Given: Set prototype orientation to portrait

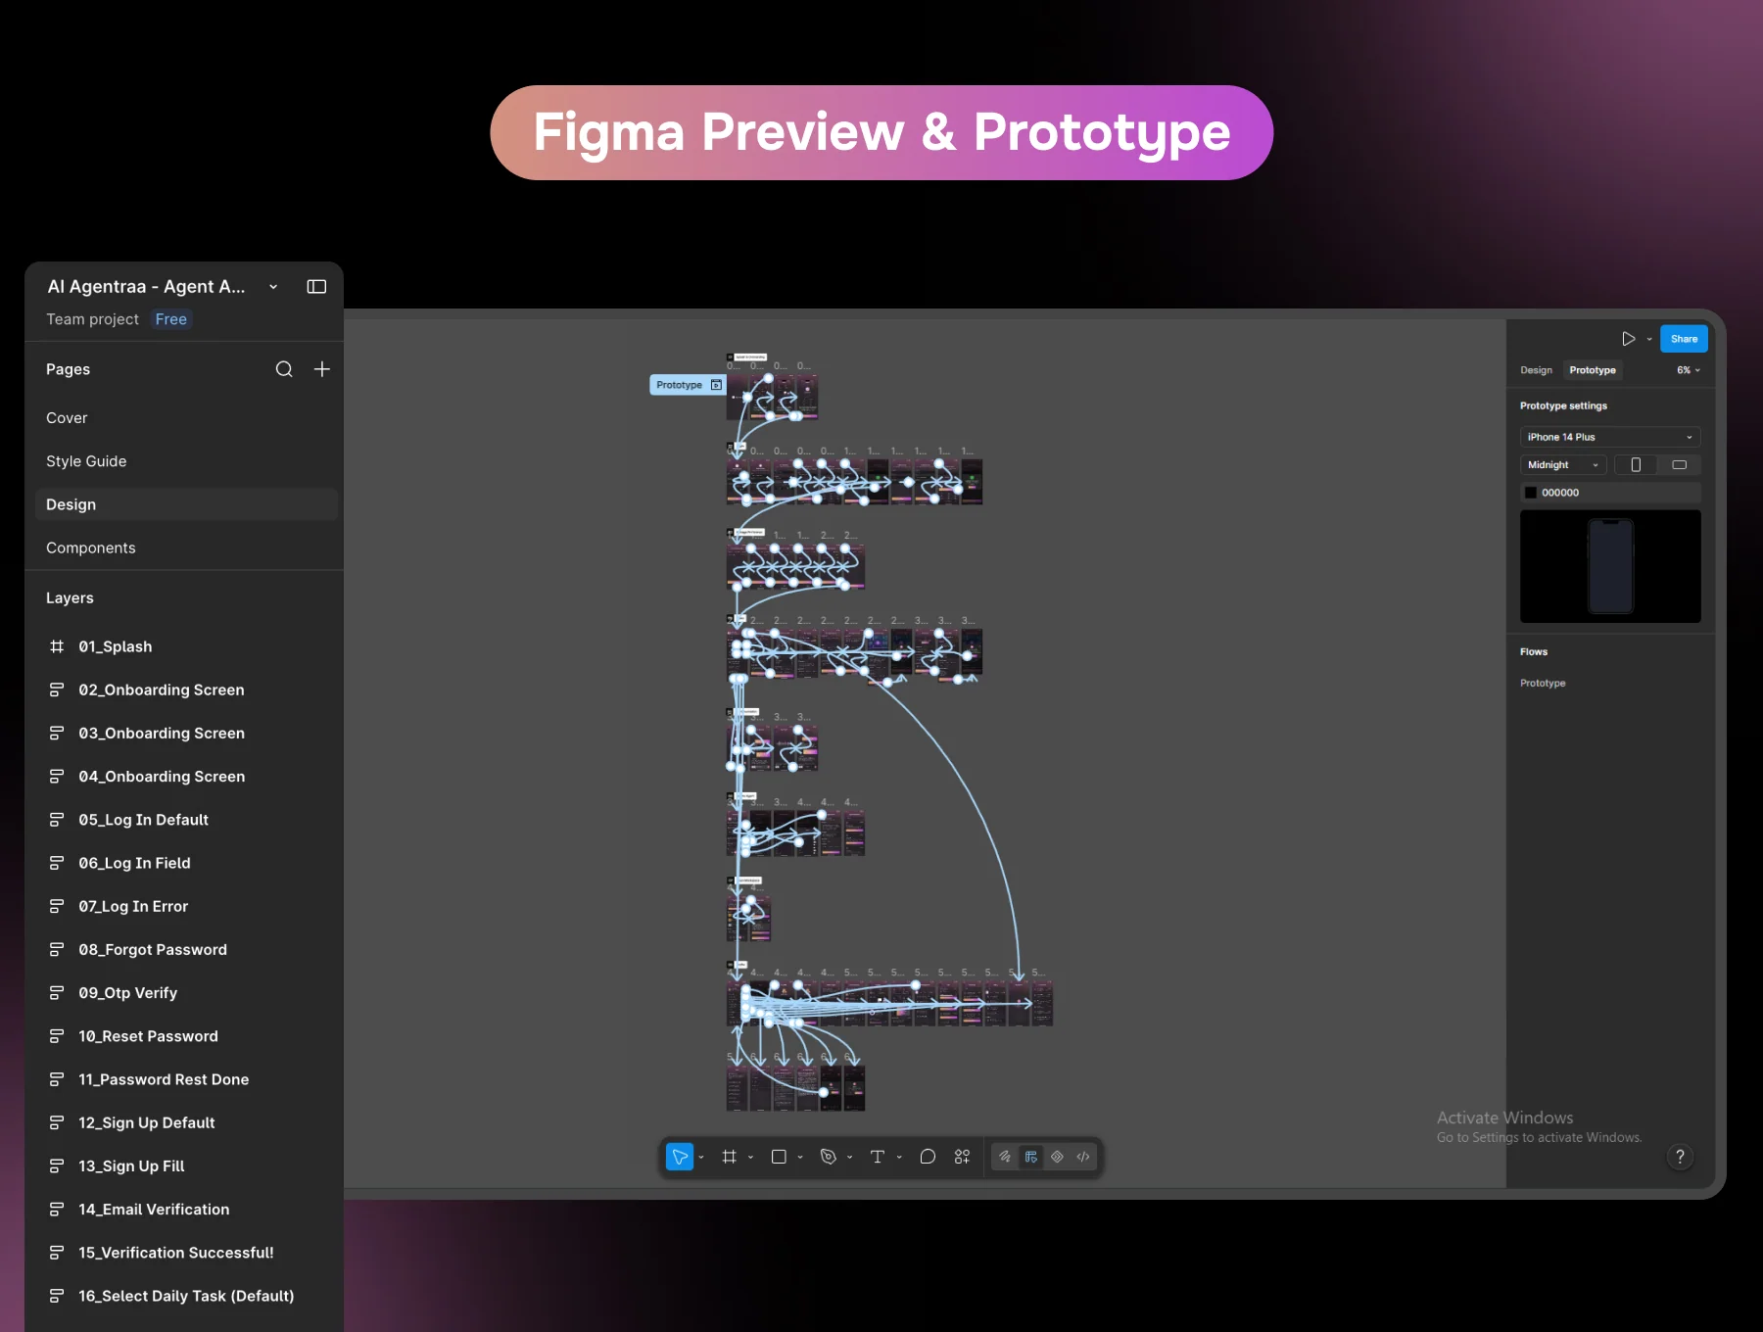Looking at the screenshot, I should point(1636,465).
